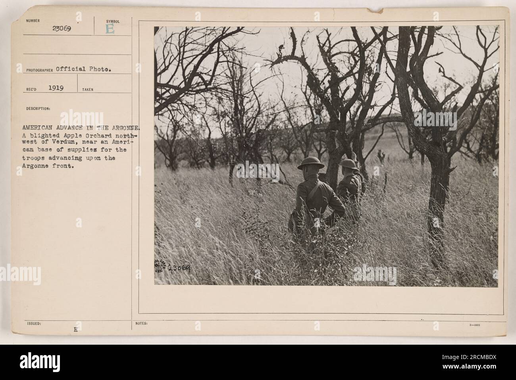The width and height of the screenshot is (516, 380).
Task: Click the handwritten 23069 on the photo
Action: coord(178,268)
